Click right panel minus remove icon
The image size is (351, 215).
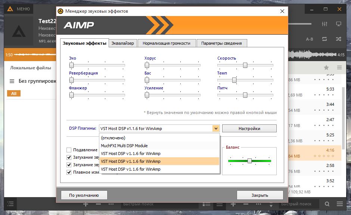[x=246, y=204]
